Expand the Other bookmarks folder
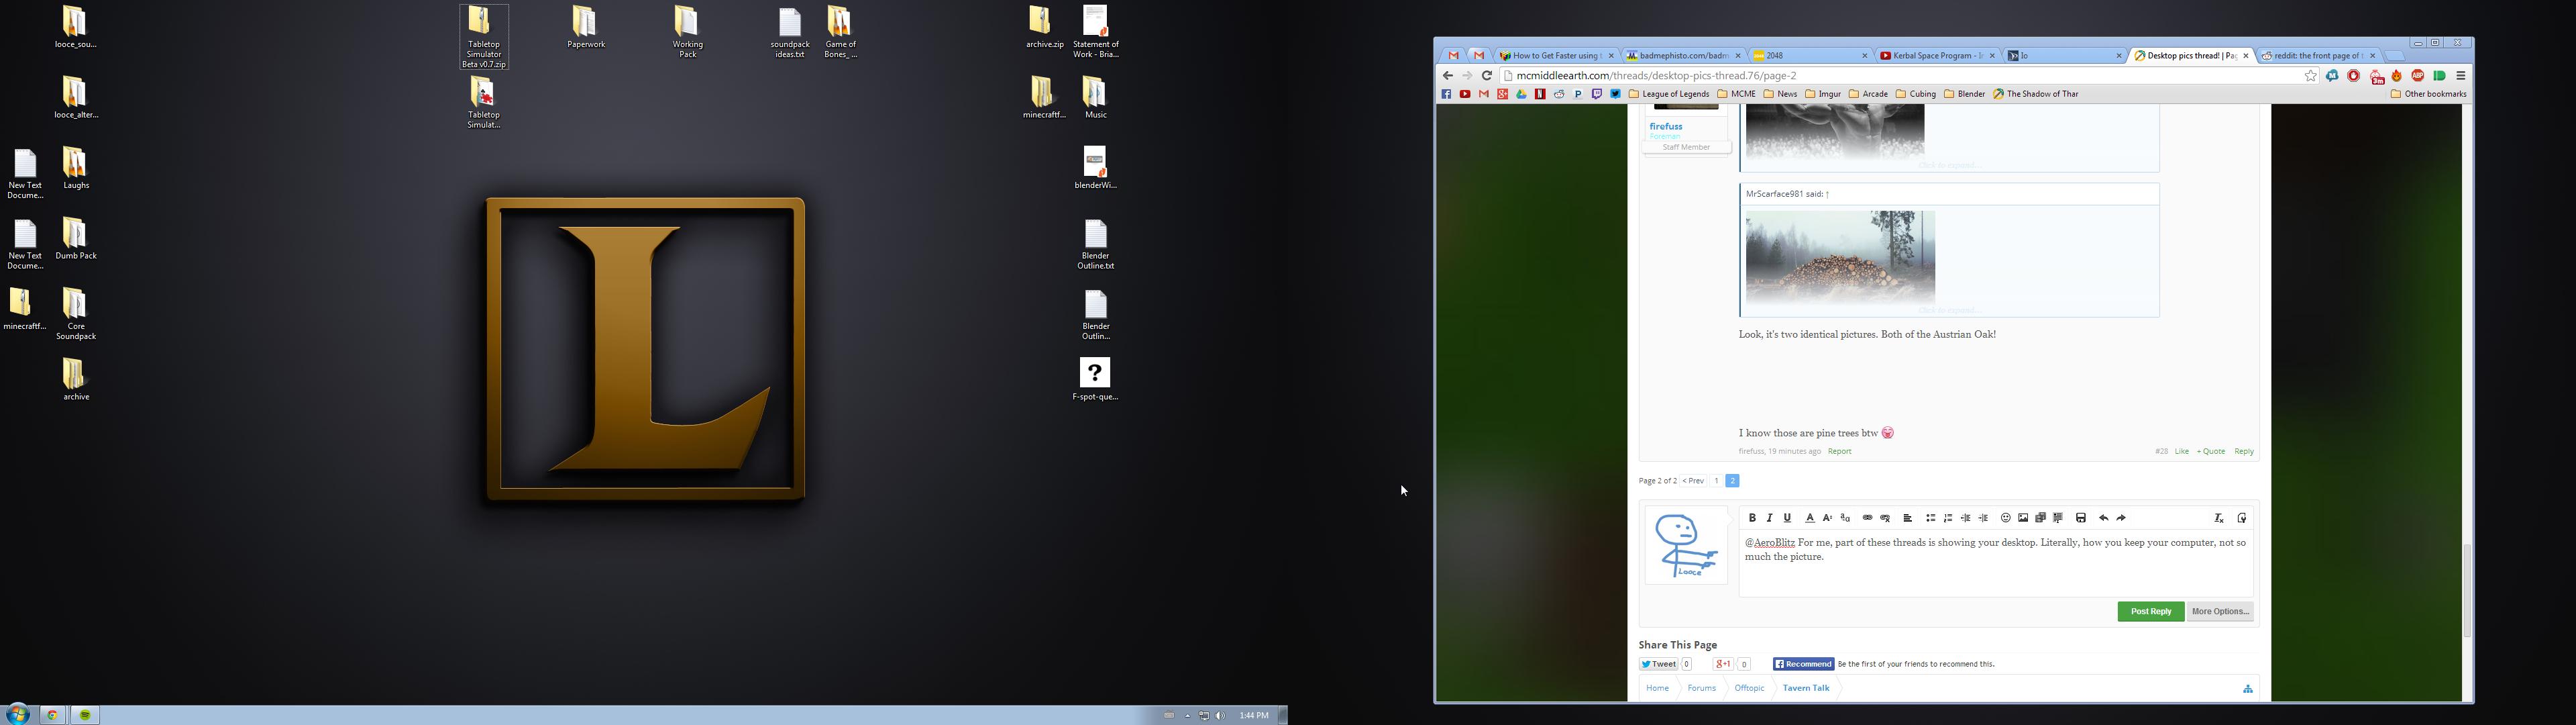This screenshot has height=725, width=2576. [x=2428, y=94]
